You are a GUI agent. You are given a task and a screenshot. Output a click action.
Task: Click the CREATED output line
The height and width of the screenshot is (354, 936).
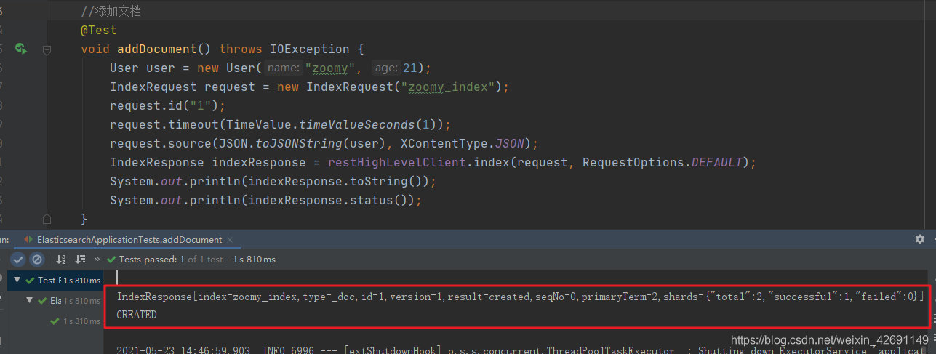point(137,315)
